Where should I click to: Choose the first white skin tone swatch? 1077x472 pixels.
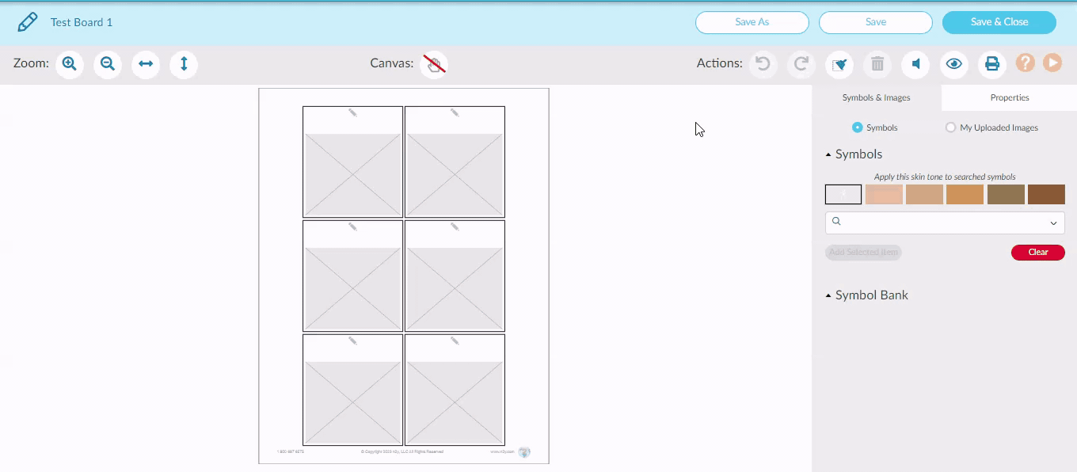point(843,195)
